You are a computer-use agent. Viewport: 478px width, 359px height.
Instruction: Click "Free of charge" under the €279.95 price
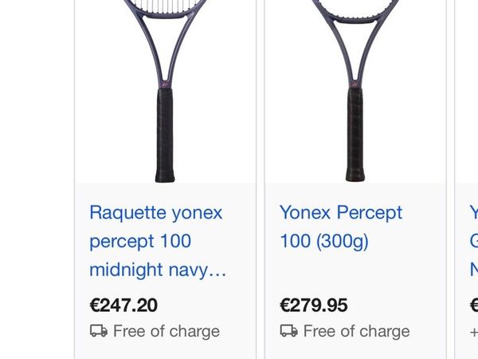tap(356, 331)
